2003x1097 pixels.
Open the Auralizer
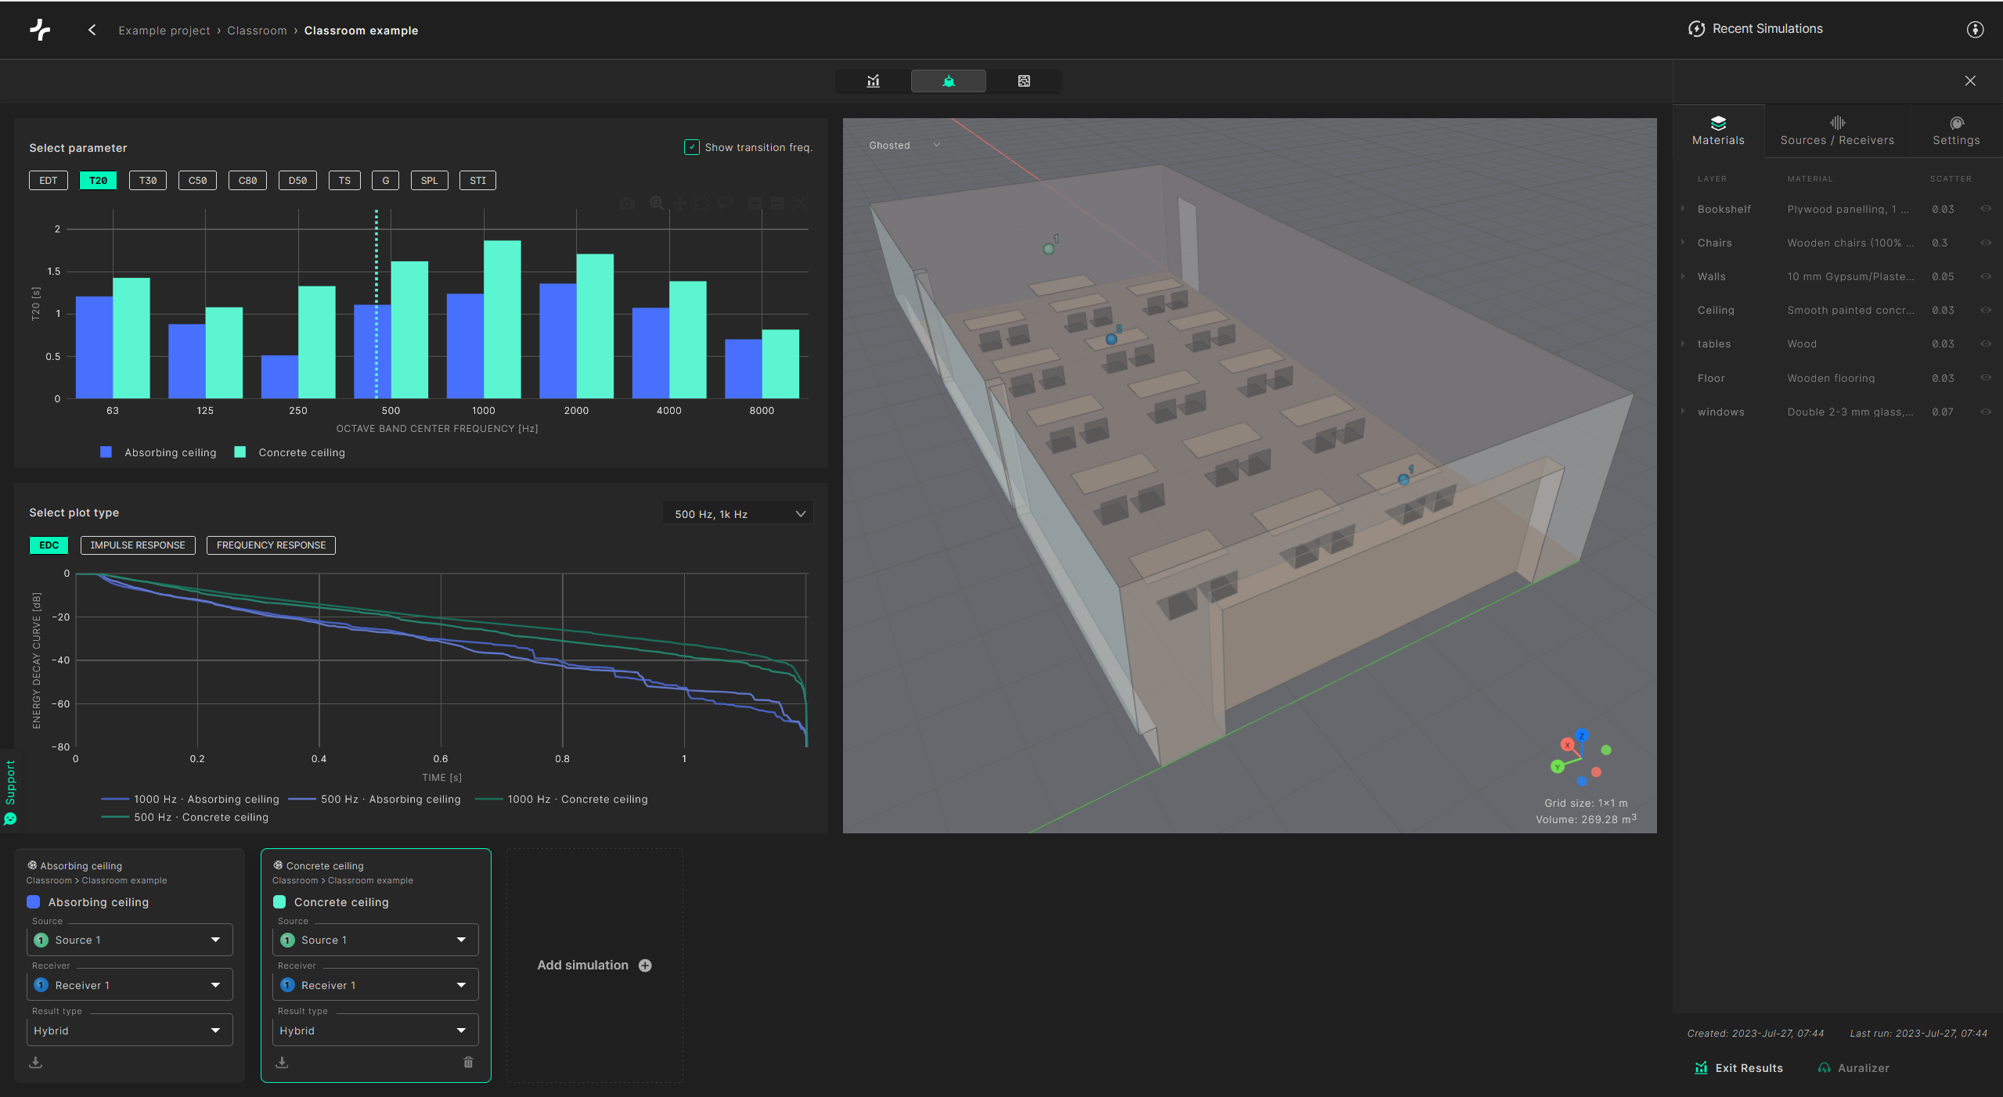pos(1853,1068)
